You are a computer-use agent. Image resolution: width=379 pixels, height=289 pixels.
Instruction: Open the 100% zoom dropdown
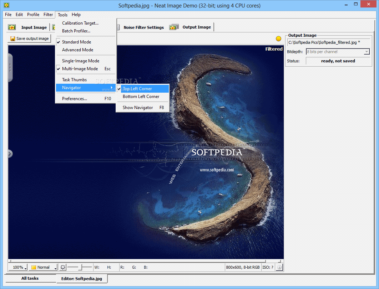click(x=18, y=267)
